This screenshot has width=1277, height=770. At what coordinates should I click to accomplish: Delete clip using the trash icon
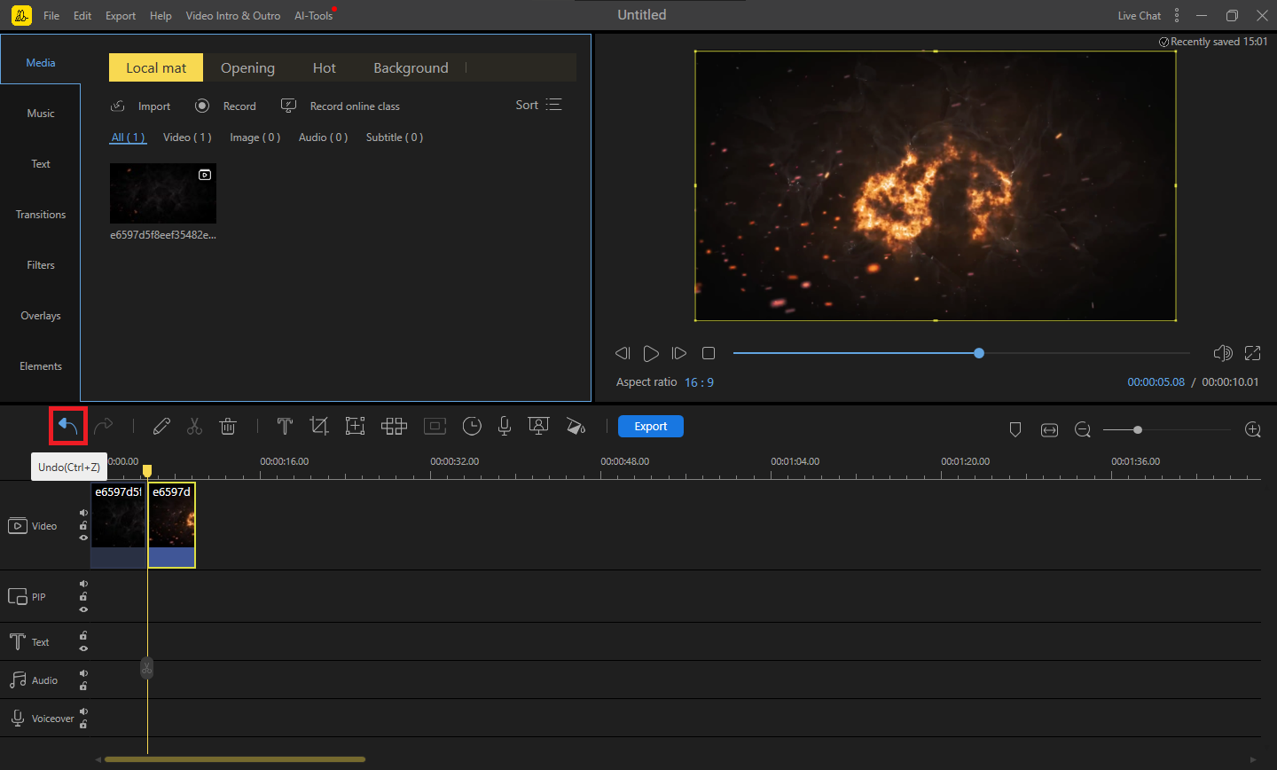coord(228,427)
